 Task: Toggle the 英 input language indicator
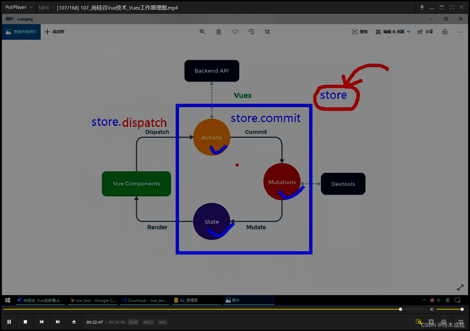click(447, 300)
